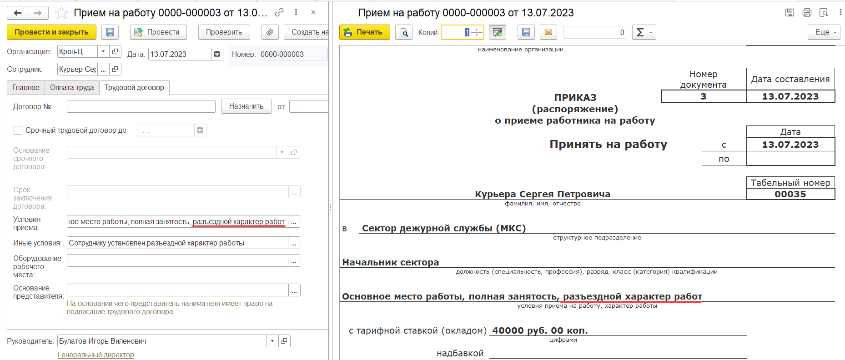
Task: Open the sum Σ dropdown in print toolbar
Action: (x=644, y=32)
